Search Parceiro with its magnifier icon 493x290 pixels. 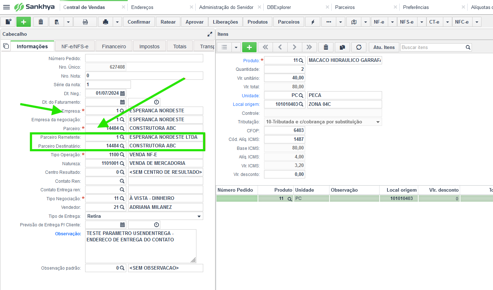click(122, 128)
